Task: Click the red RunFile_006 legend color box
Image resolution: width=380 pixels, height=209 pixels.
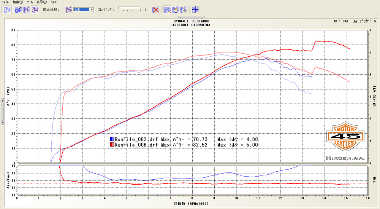Action: [112, 145]
